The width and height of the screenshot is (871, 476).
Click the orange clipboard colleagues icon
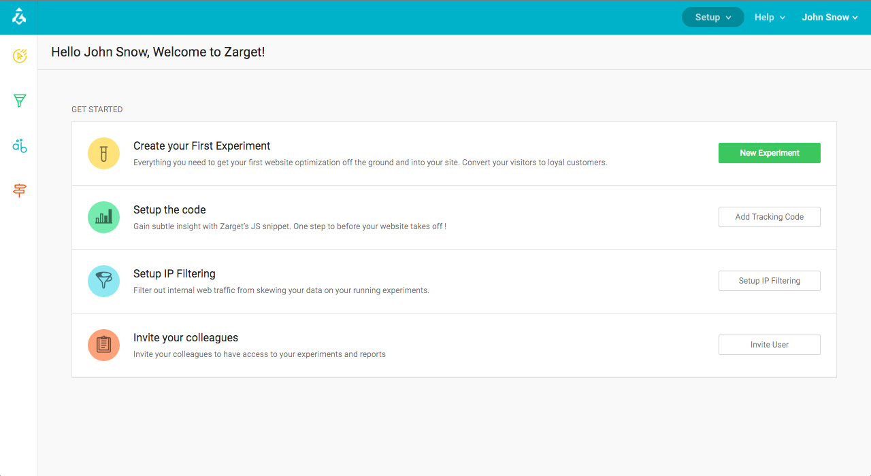(x=103, y=345)
